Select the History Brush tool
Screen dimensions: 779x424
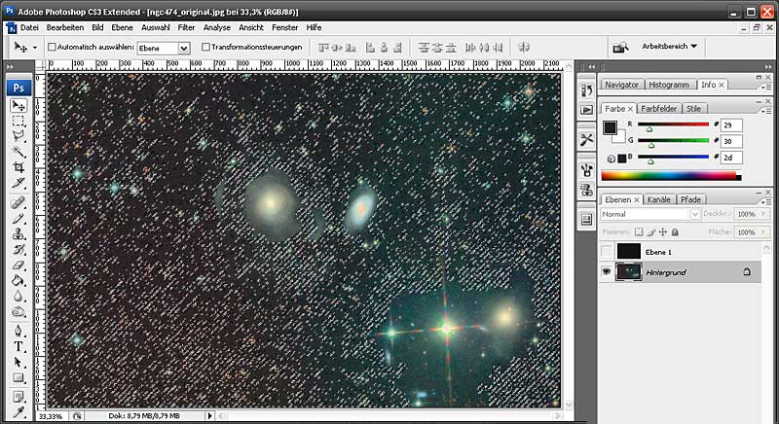19,249
